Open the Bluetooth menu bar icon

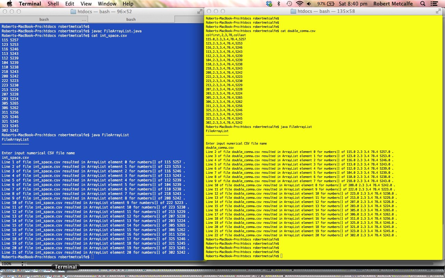pos(279,4)
